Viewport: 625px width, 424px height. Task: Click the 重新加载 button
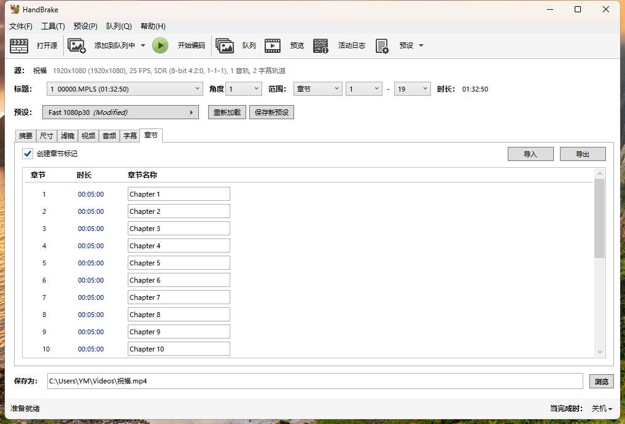point(227,112)
